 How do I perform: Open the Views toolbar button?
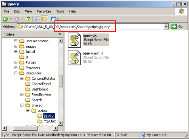point(54,19)
